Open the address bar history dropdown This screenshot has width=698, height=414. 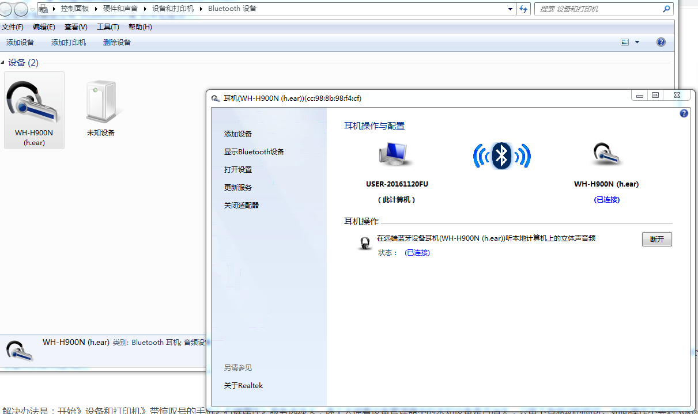point(511,9)
